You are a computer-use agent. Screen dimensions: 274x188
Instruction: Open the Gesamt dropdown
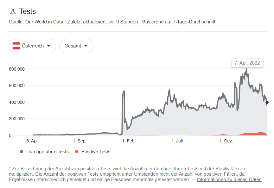(x=76, y=46)
